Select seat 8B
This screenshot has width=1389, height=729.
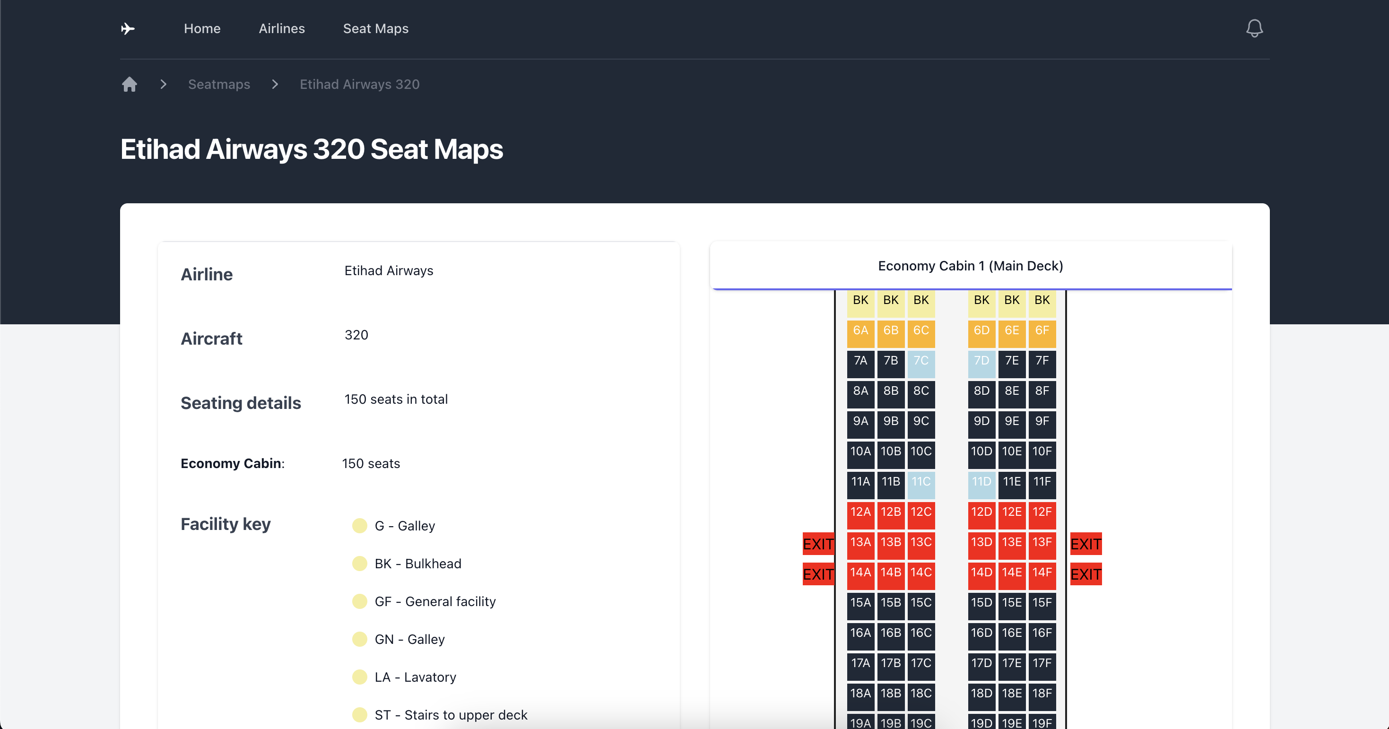pyautogui.click(x=891, y=394)
